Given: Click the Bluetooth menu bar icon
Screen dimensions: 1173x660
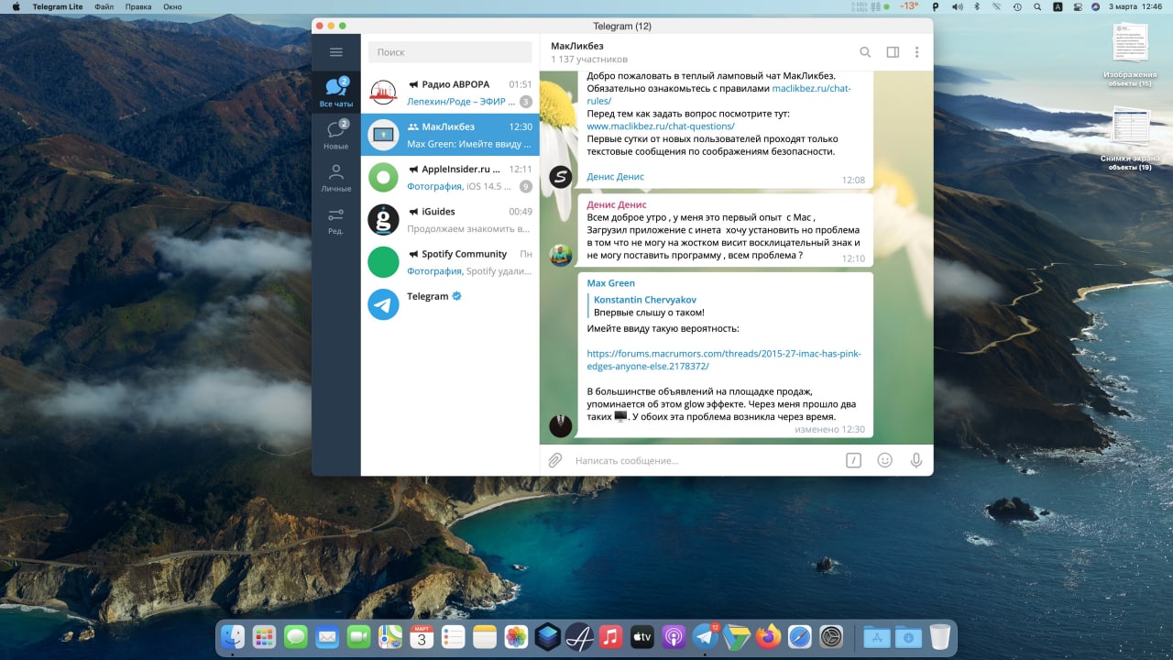Looking at the screenshot, I should coord(977,6).
